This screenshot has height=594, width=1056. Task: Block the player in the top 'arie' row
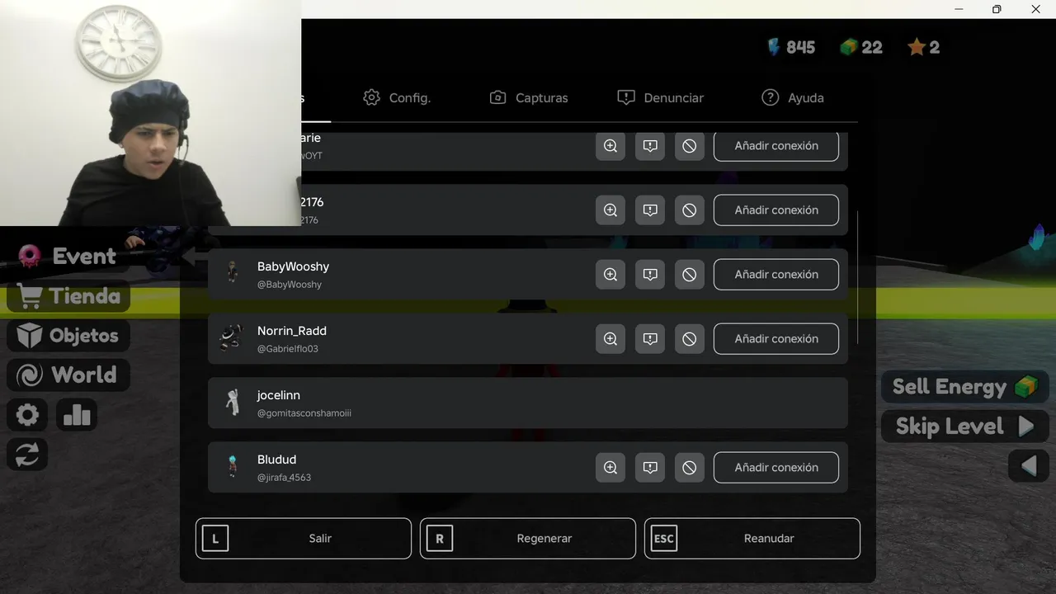pyautogui.click(x=690, y=146)
